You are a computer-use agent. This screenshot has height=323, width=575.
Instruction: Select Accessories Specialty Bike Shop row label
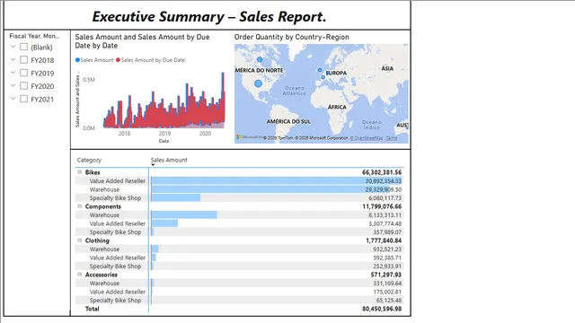tap(115, 300)
